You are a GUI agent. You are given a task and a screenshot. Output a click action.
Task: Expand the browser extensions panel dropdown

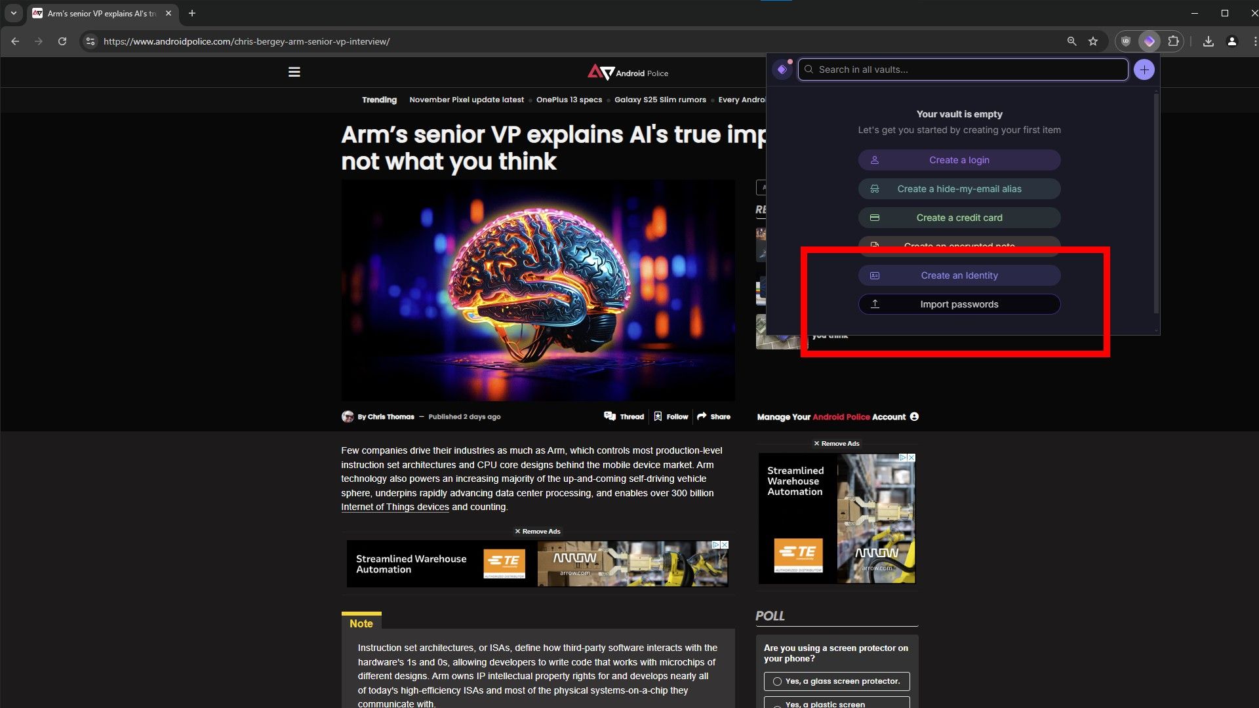[x=1173, y=41]
